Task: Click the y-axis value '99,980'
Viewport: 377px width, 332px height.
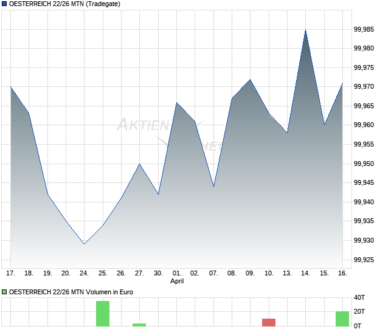Action: (364, 48)
